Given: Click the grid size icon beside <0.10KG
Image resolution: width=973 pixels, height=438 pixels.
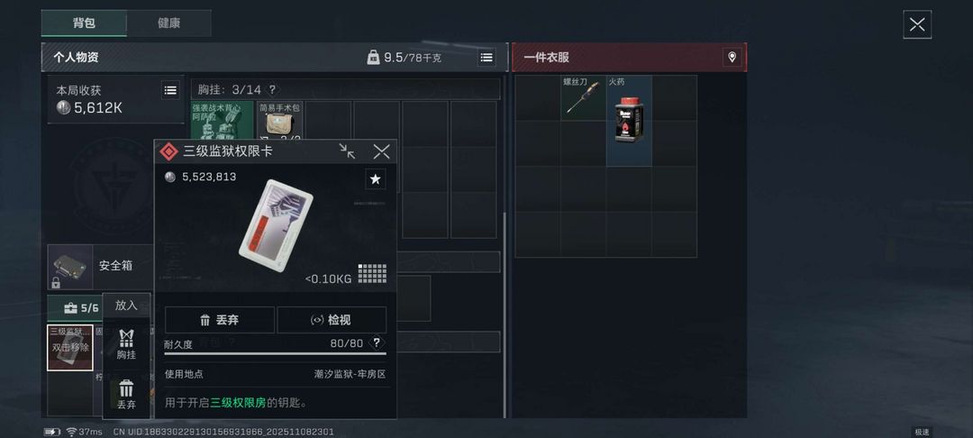Looking at the screenshot, I should point(372,274).
